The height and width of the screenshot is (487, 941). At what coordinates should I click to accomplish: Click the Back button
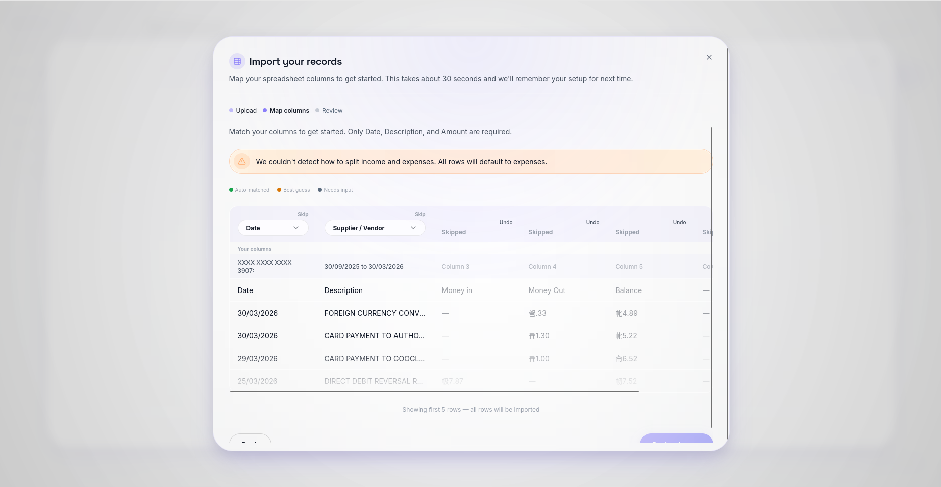click(250, 443)
